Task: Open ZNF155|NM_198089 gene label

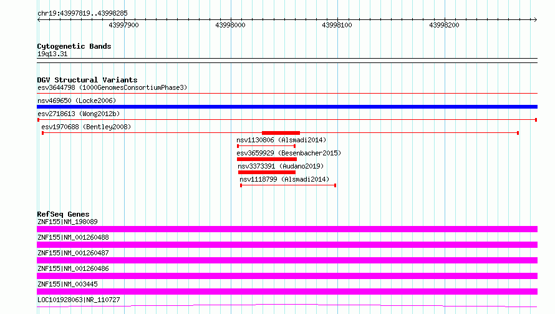Action: 67,222
